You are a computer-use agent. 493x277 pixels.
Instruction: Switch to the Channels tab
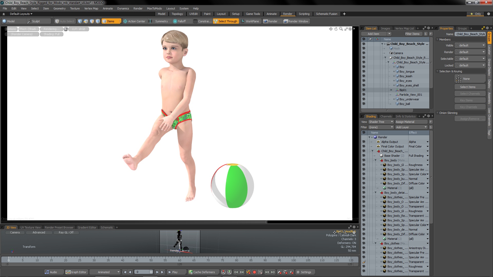pyautogui.click(x=386, y=116)
